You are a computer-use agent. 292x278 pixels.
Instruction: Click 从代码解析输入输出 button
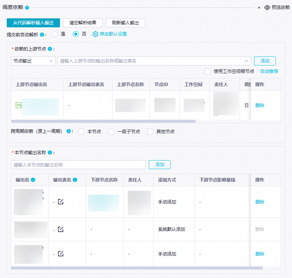[33, 23]
